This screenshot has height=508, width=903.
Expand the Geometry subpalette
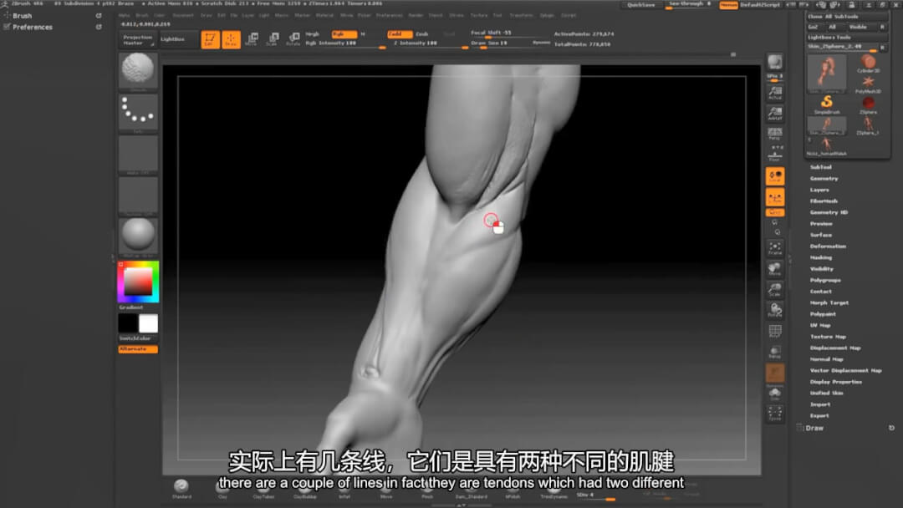(x=824, y=178)
